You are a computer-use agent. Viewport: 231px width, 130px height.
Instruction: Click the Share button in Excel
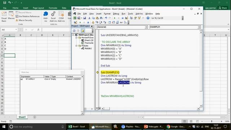tap(223, 8)
